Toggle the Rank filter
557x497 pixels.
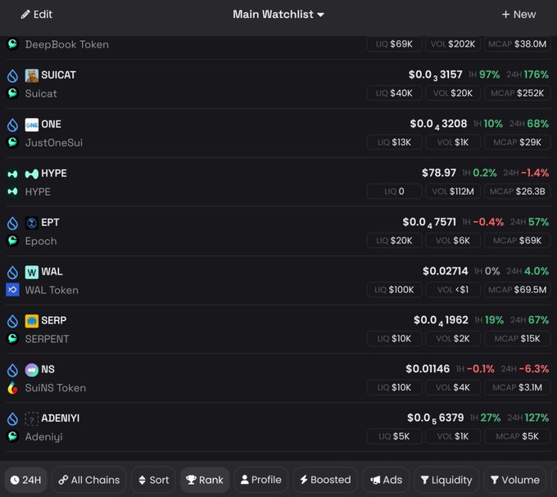coord(205,480)
